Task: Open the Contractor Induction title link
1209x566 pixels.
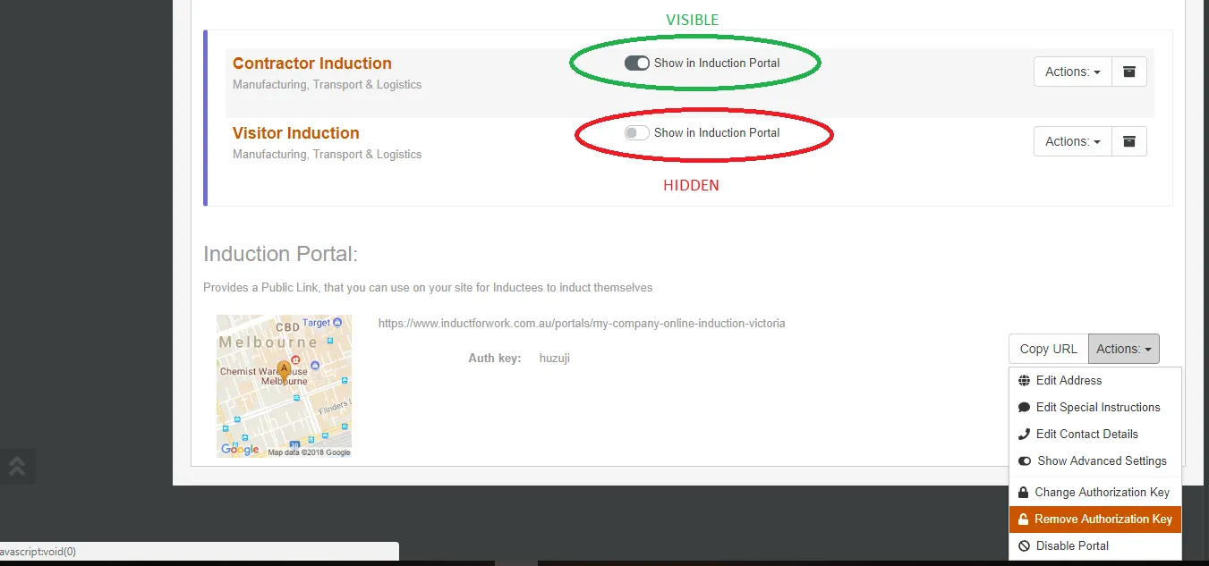Action: [x=312, y=63]
